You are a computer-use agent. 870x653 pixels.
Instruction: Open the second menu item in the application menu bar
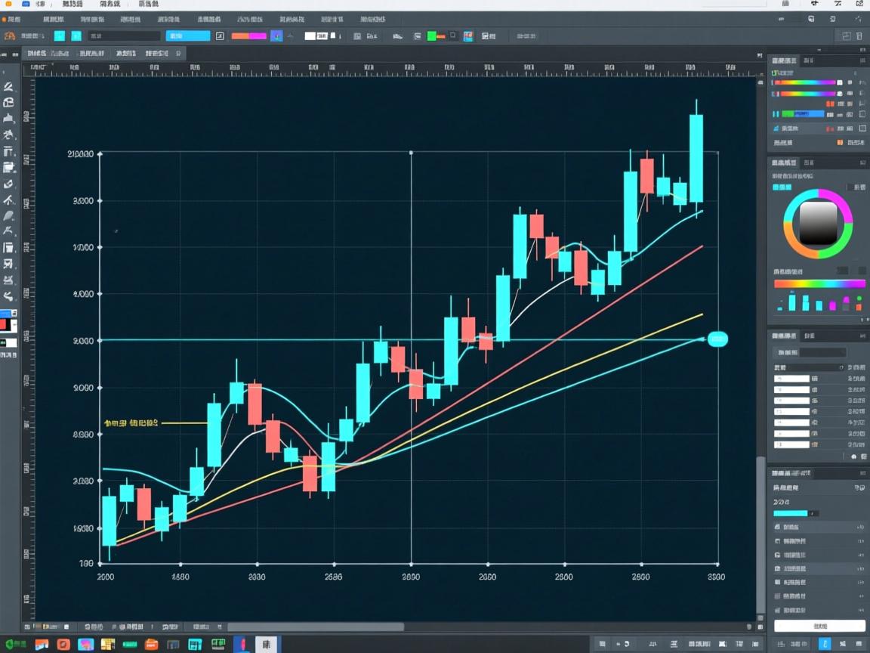coord(54,4)
